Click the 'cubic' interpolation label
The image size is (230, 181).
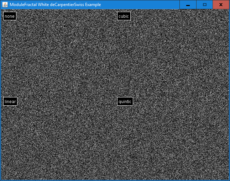(124, 16)
